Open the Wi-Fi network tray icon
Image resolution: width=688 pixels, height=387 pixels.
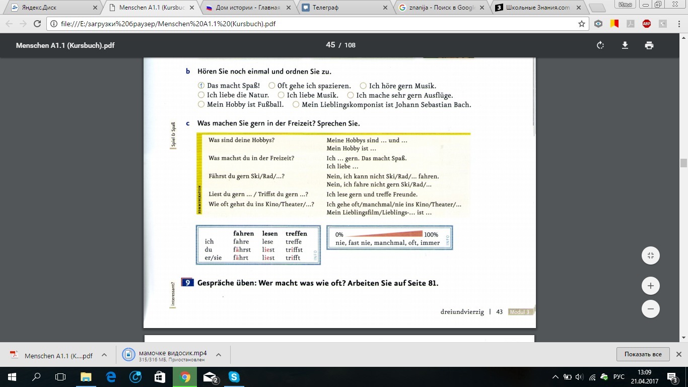(x=592, y=377)
